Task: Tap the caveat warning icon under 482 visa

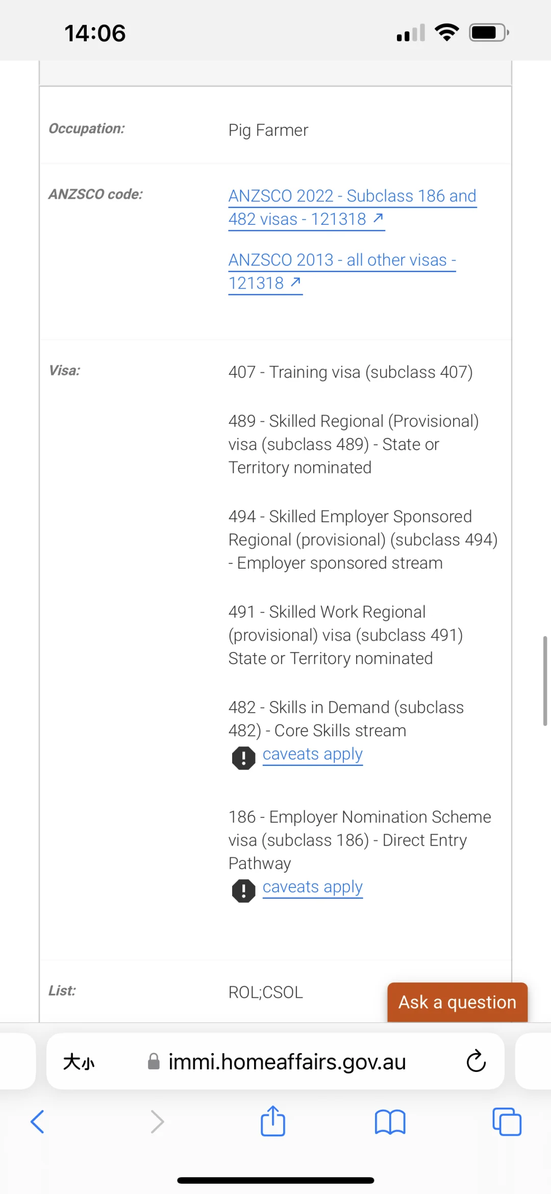Action: pos(243,758)
